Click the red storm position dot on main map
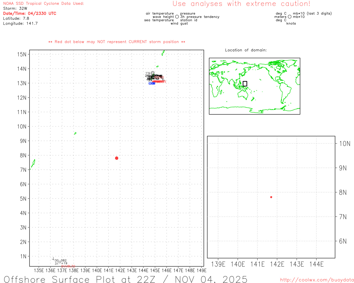 coord(117,158)
